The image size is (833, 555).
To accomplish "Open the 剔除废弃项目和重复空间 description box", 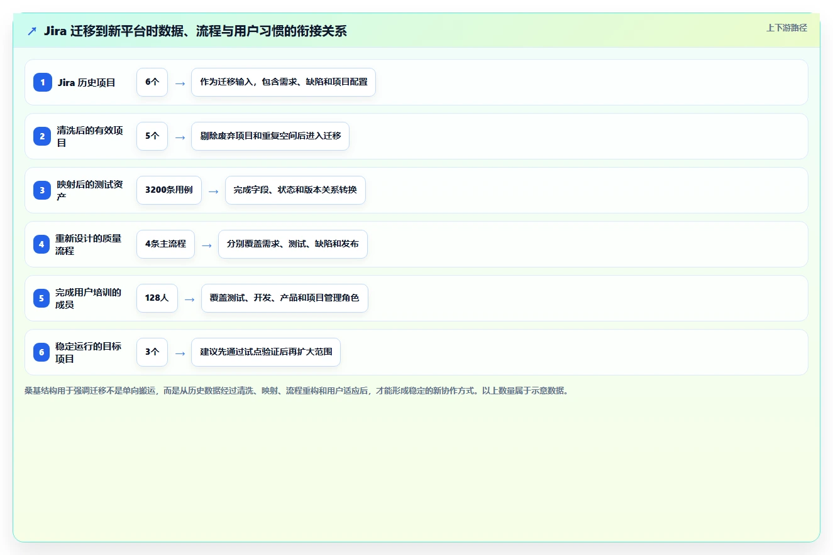I will point(270,136).
